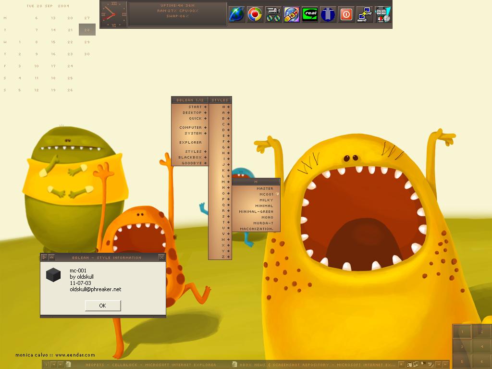The image size is (492, 369).
Task: Open the # styles folder
Action: coord(220,107)
